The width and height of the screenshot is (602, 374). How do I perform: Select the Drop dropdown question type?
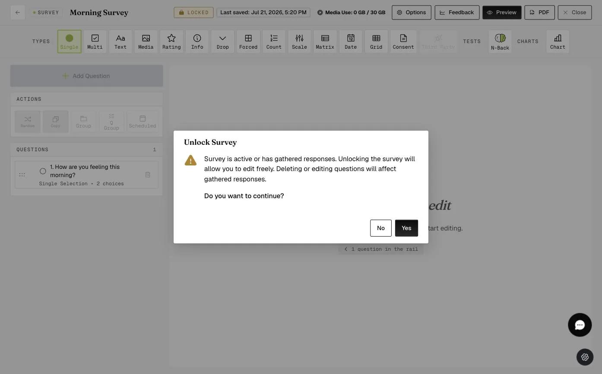(223, 41)
